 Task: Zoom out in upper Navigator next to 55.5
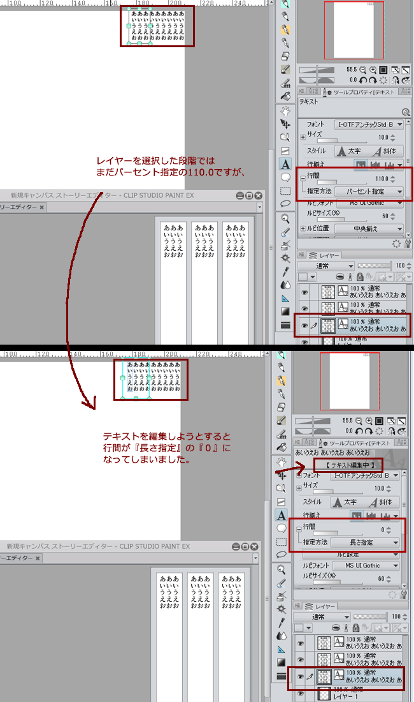pyautogui.click(x=362, y=70)
